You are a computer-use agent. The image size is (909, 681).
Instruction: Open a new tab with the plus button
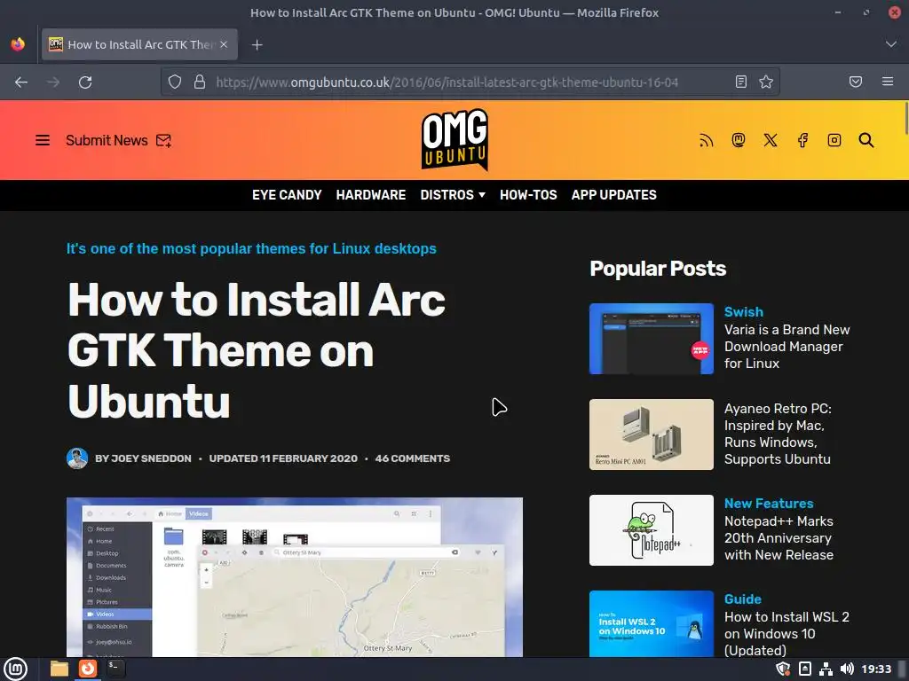(x=257, y=44)
